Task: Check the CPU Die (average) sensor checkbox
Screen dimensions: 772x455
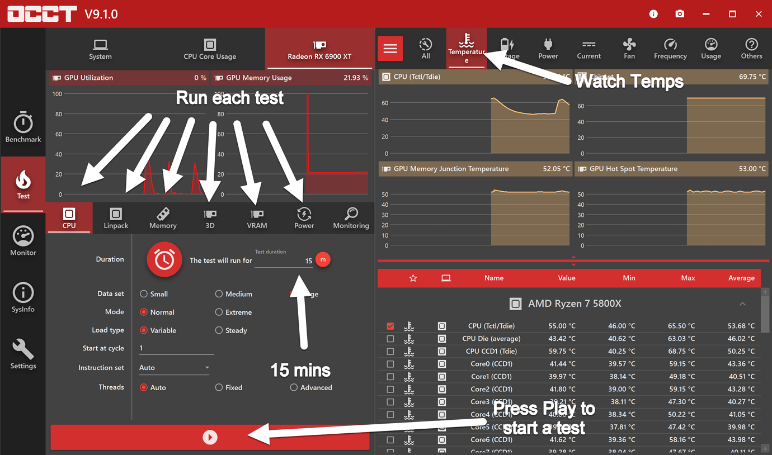Action: coord(390,339)
